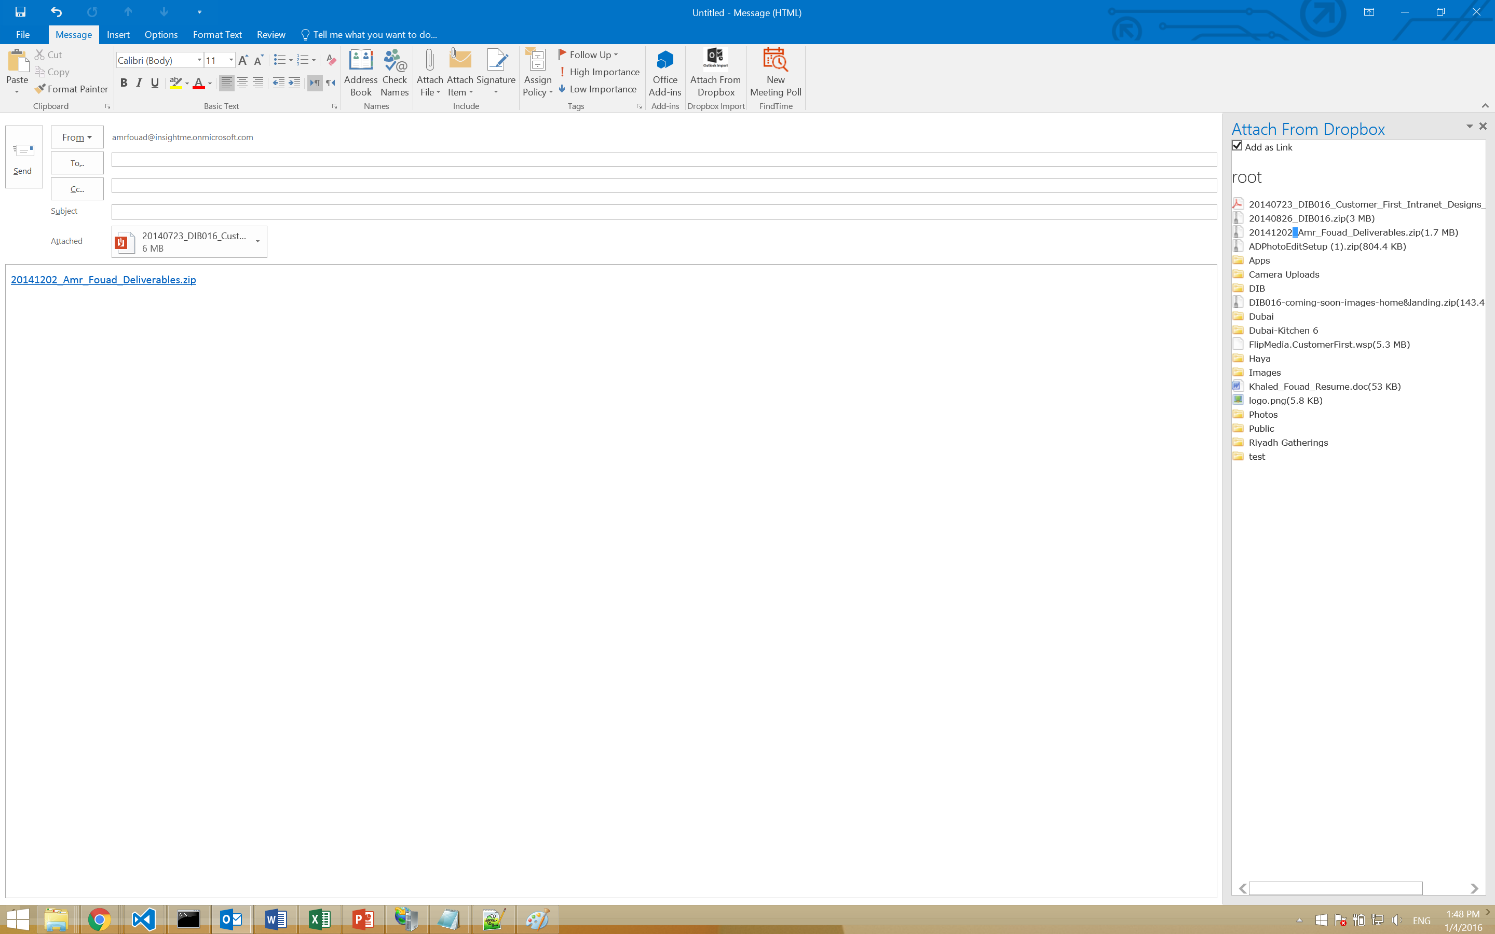The height and width of the screenshot is (934, 1495).
Task: Expand the From sender dropdown
Action: click(x=77, y=137)
